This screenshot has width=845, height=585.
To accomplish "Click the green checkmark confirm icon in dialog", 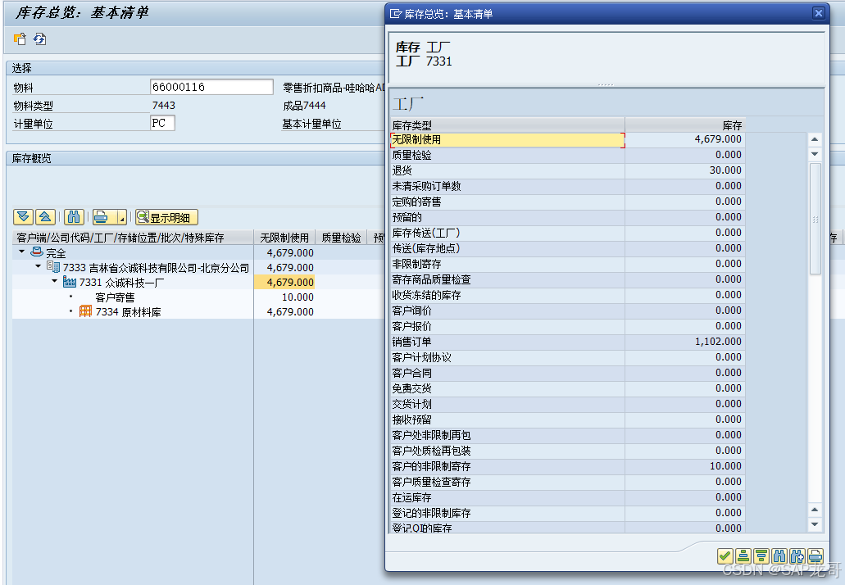I will click(x=725, y=556).
